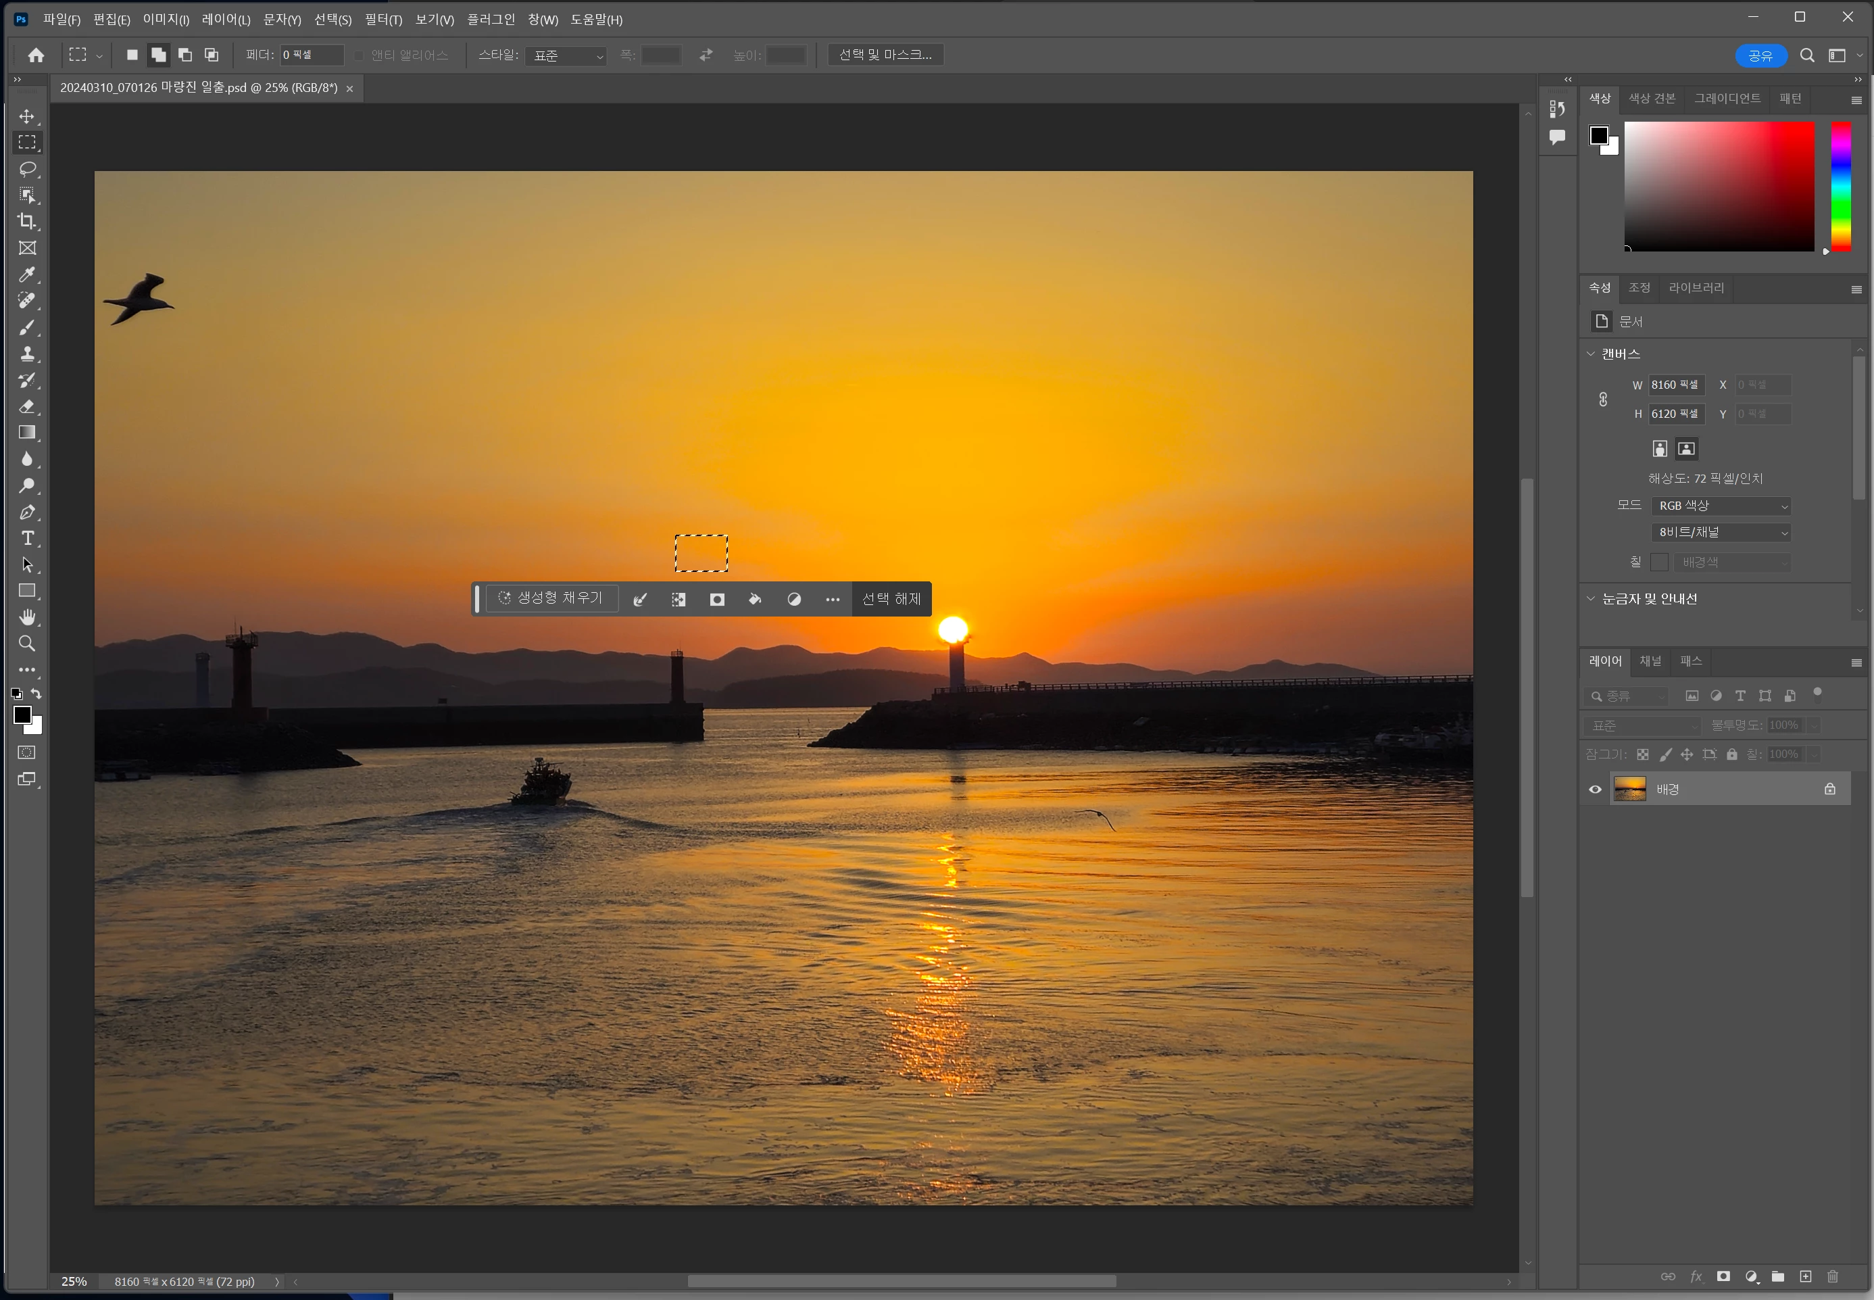Create a new layer icon

click(1805, 1276)
